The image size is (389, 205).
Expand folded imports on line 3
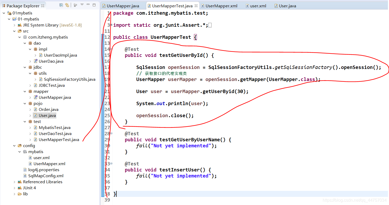[x=111, y=25]
